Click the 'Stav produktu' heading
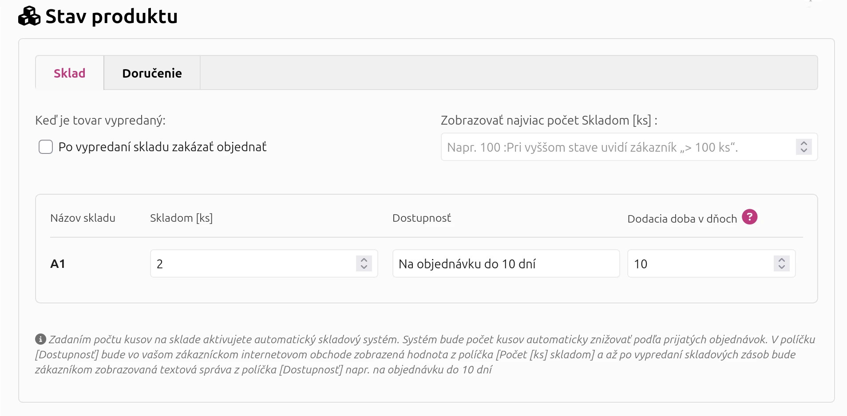 [x=111, y=16]
